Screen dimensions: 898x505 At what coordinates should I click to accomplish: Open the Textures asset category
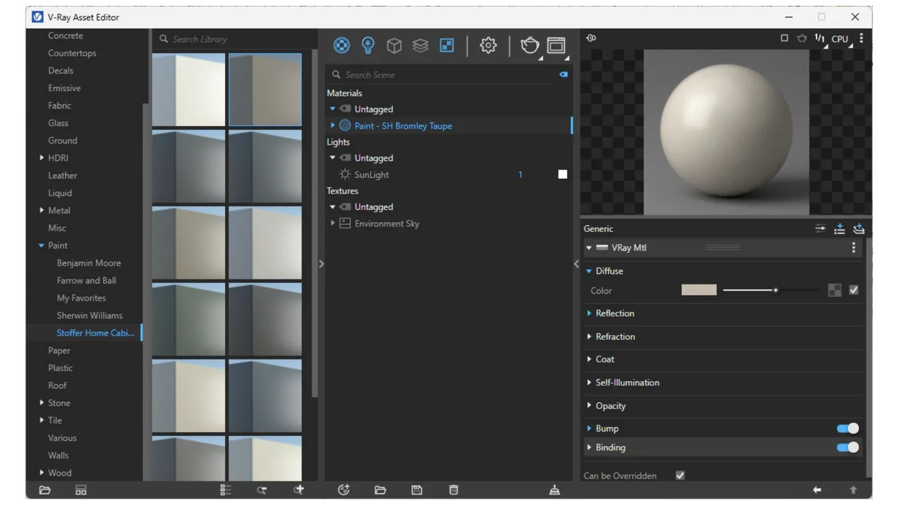pos(446,46)
